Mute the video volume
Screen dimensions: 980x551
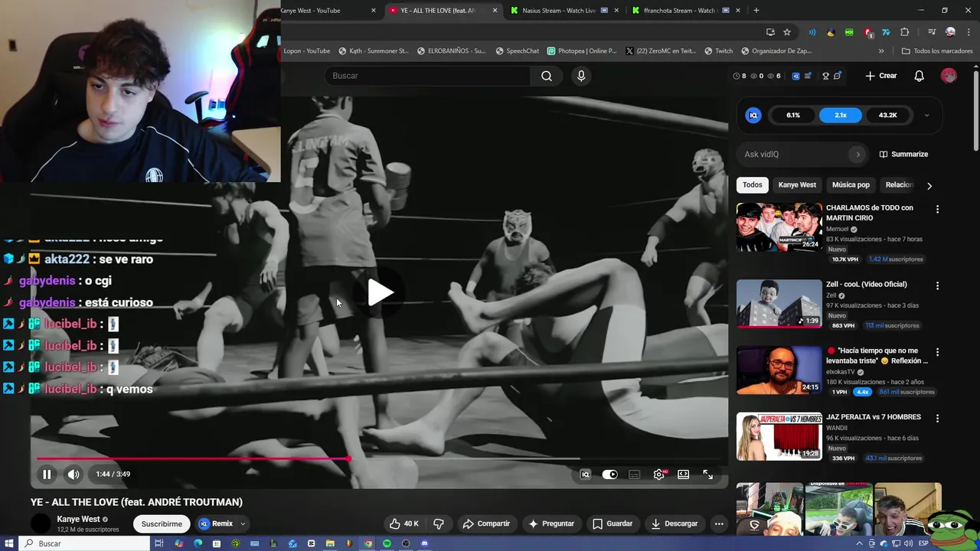point(73,474)
